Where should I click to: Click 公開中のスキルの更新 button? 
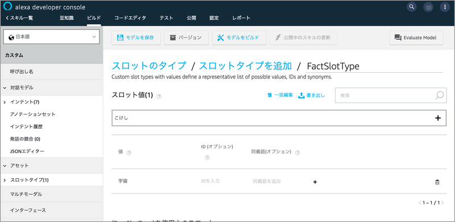click(303, 38)
